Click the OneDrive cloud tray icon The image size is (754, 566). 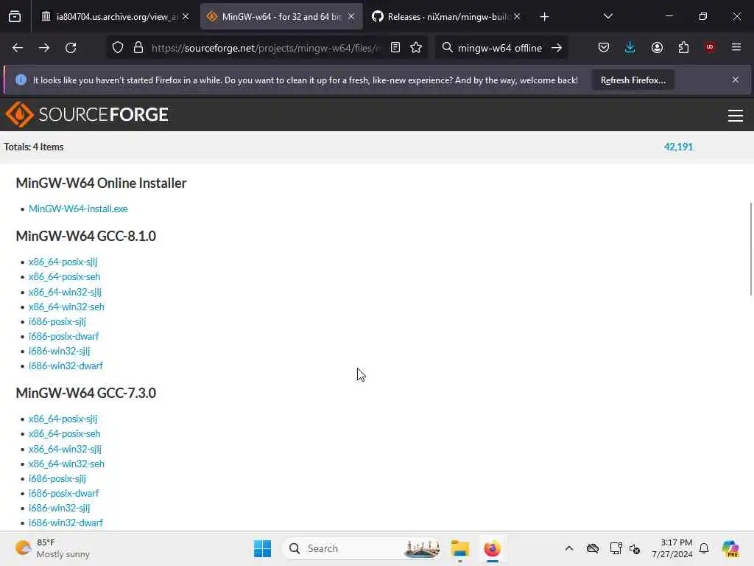pos(593,548)
